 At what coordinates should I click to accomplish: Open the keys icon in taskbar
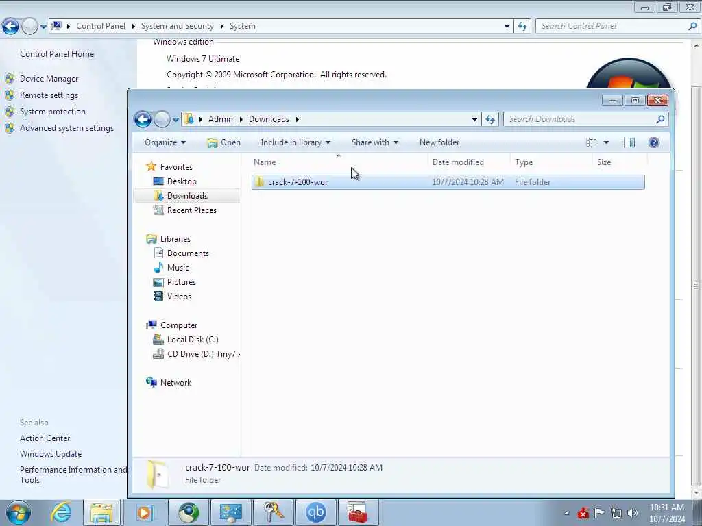273,512
